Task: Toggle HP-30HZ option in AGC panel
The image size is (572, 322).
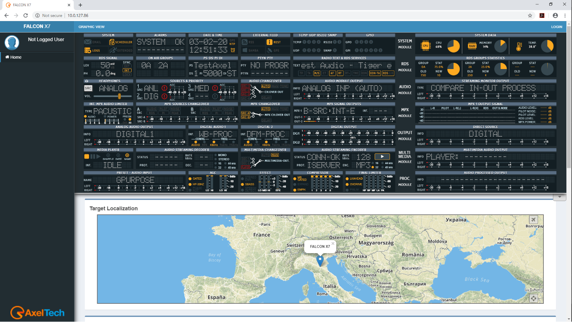Action: click(x=196, y=184)
